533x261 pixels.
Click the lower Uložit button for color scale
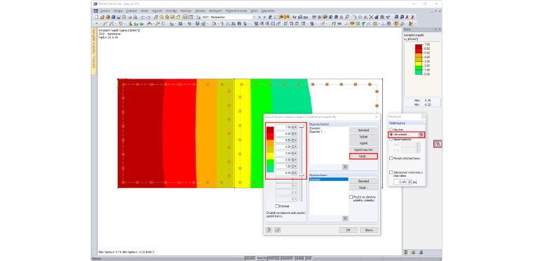(x=363, y=187)
